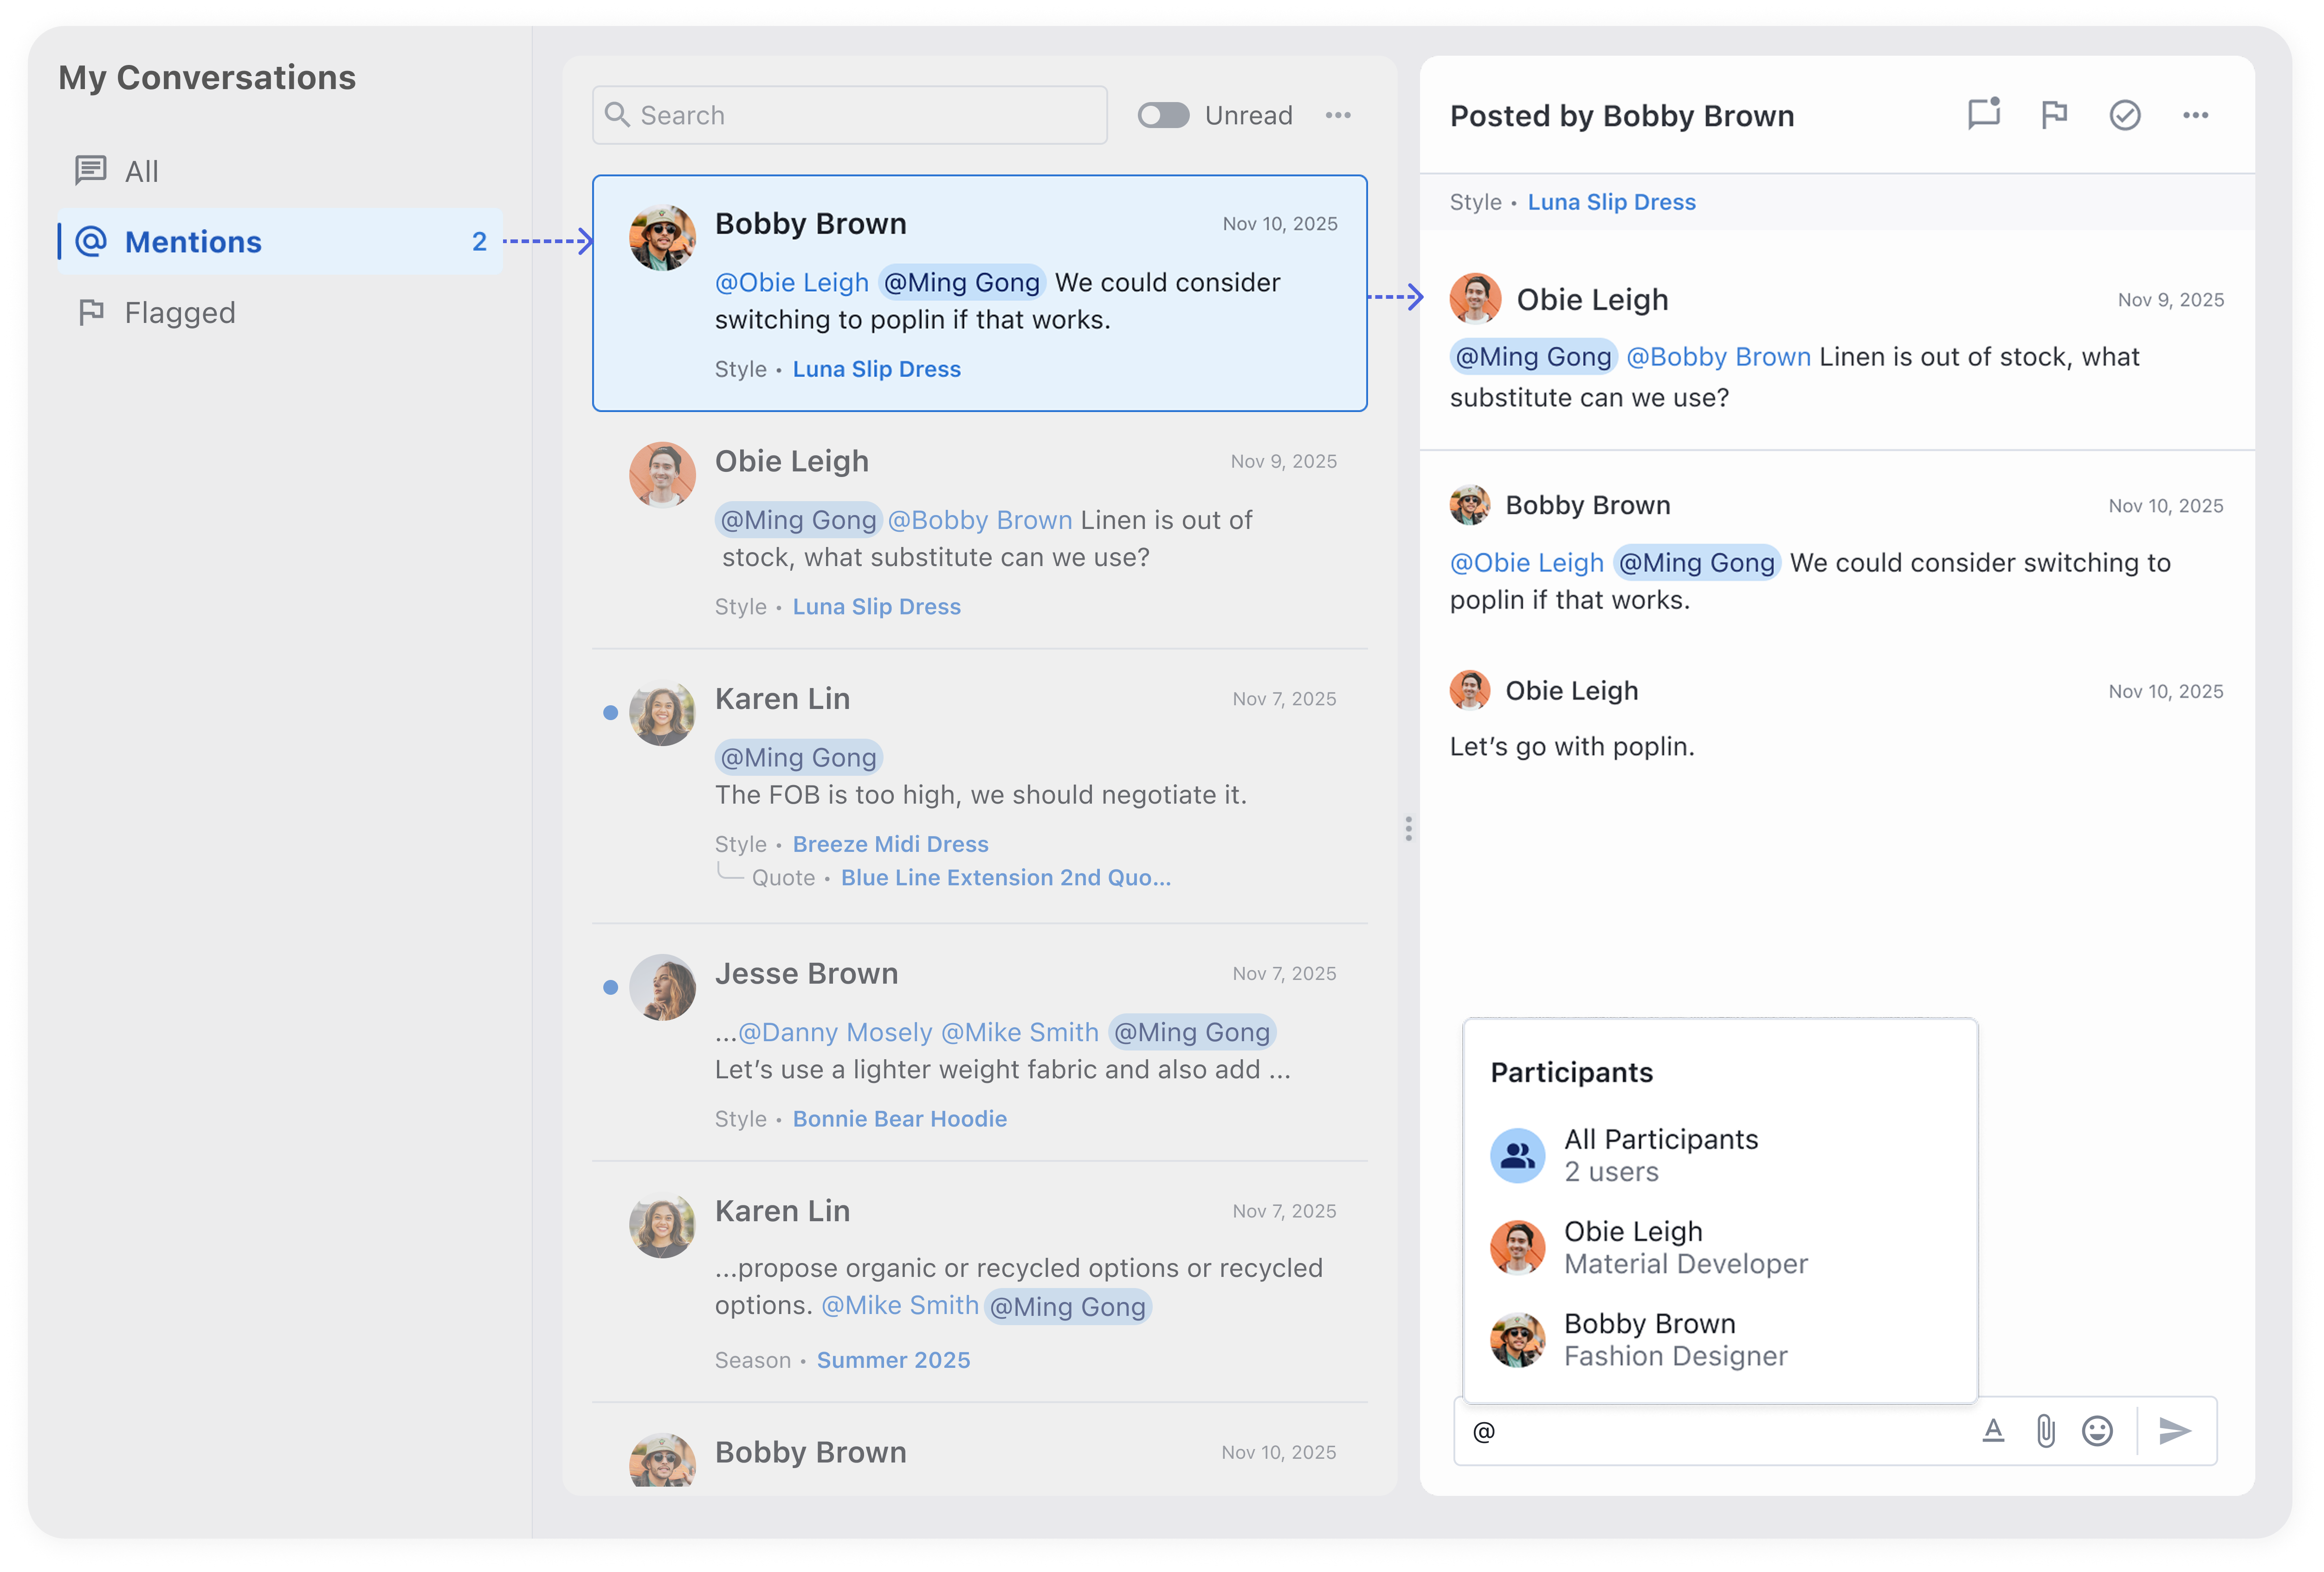The height and width of the screenshot is (1572, 2324).
Task: Toggle the Unread filter switch
Action: point(1163,115)
